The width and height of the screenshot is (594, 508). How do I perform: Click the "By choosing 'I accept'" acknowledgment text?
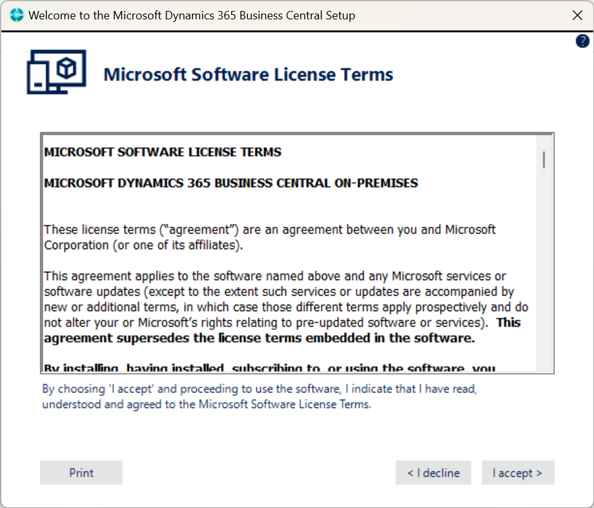[x=260, y=389]
